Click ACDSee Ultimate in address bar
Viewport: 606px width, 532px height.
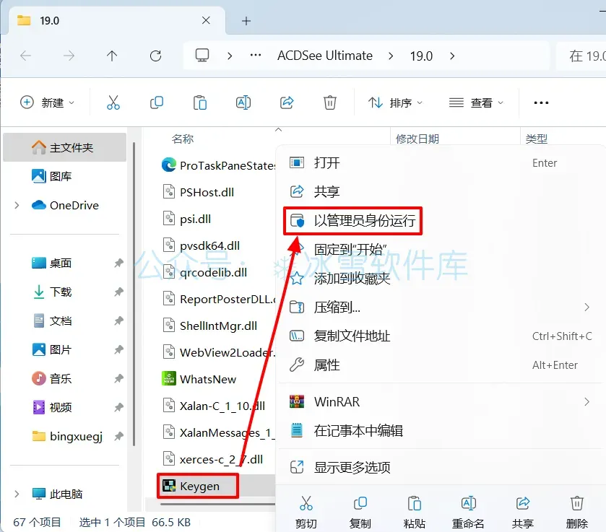[324, 56]
